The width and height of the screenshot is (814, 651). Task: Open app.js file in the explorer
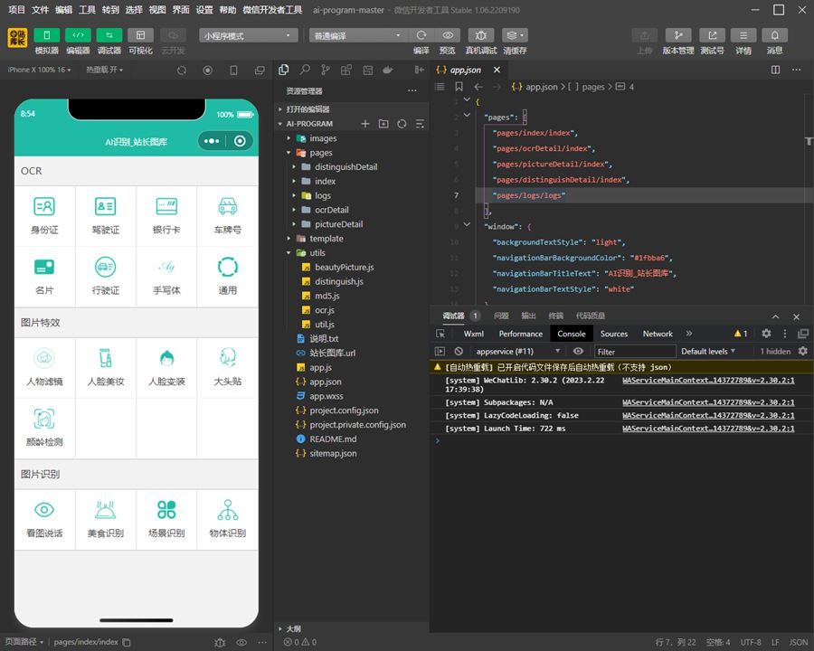coord(320,368)
